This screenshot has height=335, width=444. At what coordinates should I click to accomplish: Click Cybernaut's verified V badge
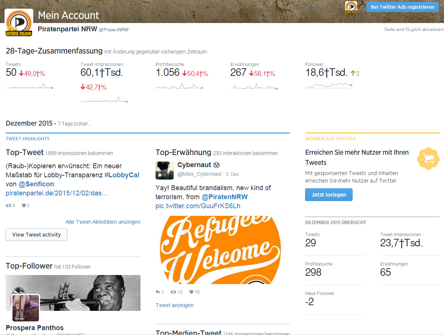[x=216, y=165]
